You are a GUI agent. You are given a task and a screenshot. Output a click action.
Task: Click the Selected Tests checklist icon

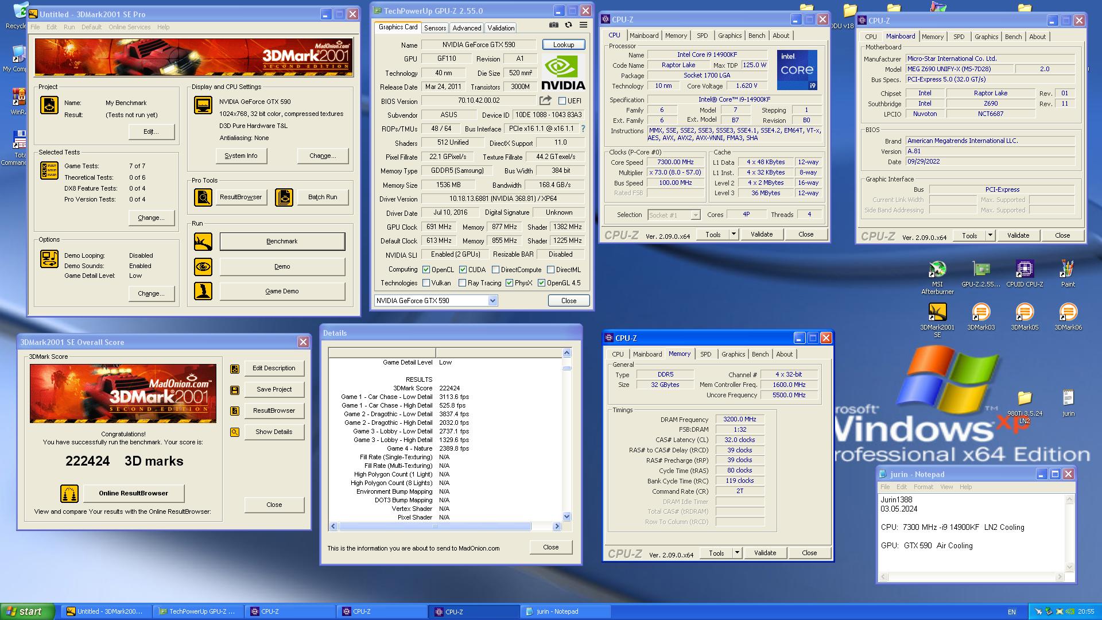click(49, 170)
